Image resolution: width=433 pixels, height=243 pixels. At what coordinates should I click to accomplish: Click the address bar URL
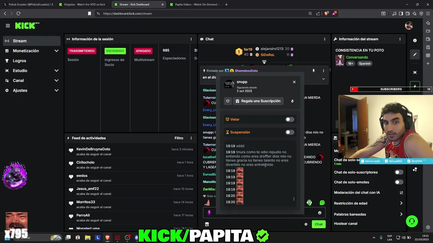tap(128, 13)
